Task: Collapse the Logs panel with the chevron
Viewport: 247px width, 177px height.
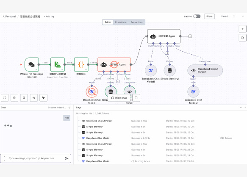Action: pyautogui.click(x=245, y=108)
